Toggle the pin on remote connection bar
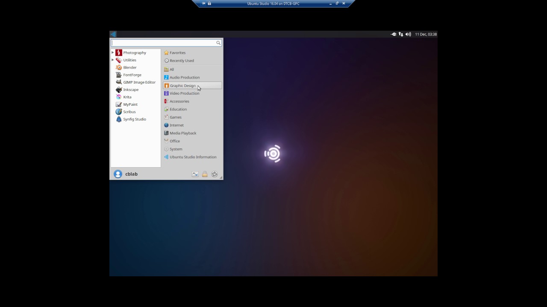This screenshot has width=547, height=307. tap(203, 3)
